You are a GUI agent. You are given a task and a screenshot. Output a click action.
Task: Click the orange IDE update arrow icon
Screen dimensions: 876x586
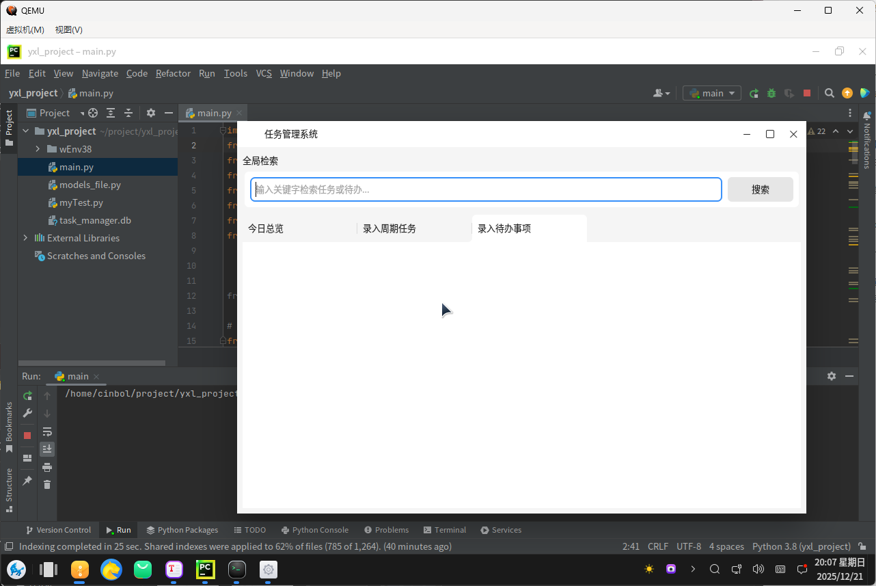click(847, 93)
